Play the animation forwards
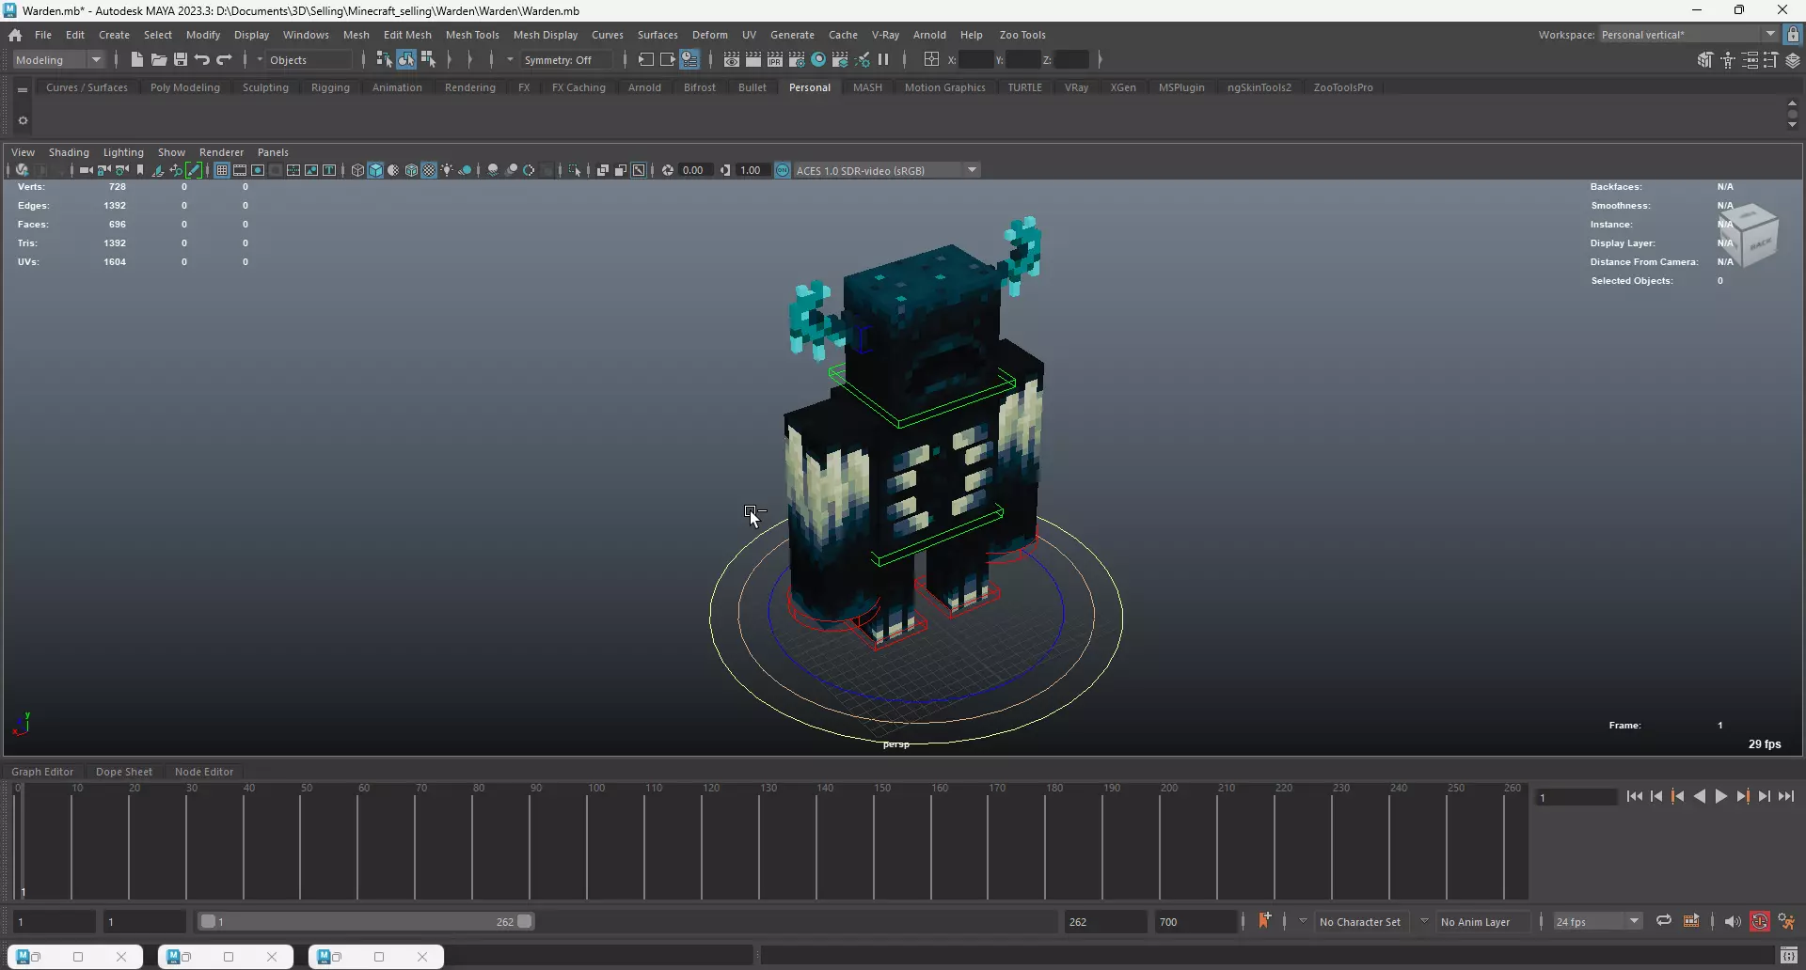The image size is (1806, 970). (1721, 796)
